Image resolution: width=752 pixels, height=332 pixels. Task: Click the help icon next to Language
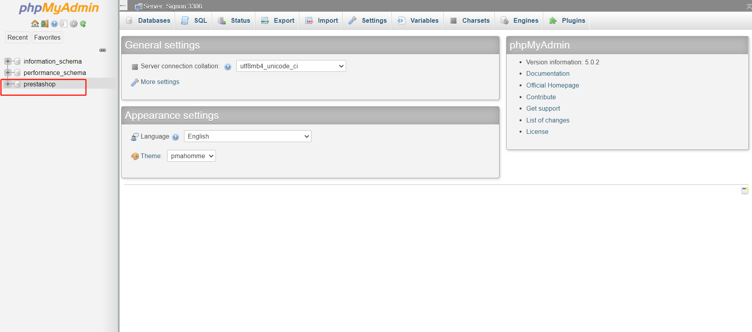[175, 137]
